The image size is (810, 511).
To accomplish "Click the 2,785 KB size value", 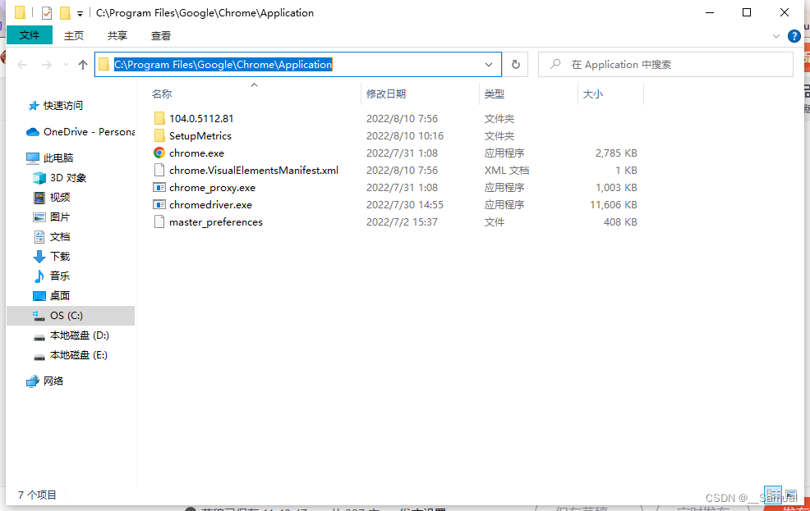I will [x=616, y=153].
